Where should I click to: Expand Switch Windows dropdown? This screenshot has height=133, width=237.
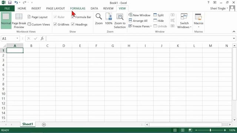click(x=184, y=21)
